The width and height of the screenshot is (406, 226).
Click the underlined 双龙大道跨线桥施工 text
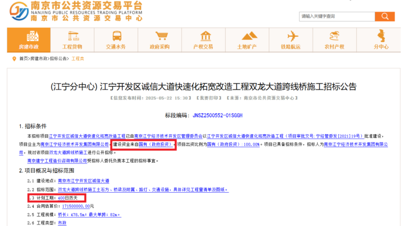tap(68, 152)
